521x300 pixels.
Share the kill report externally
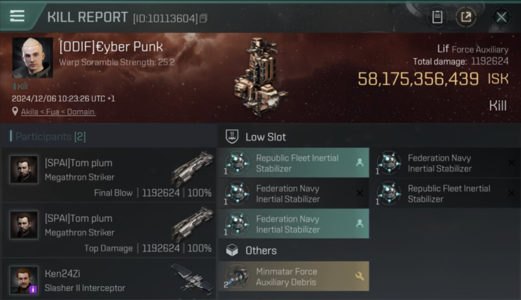pos(466,17)
